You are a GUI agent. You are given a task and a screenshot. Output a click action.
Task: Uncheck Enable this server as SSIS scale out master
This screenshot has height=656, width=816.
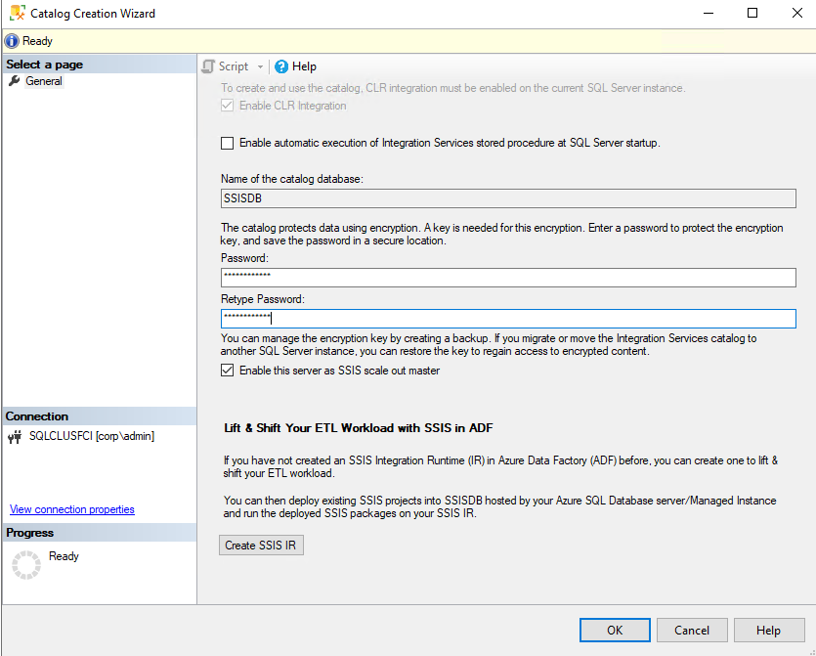coord(227,371)
